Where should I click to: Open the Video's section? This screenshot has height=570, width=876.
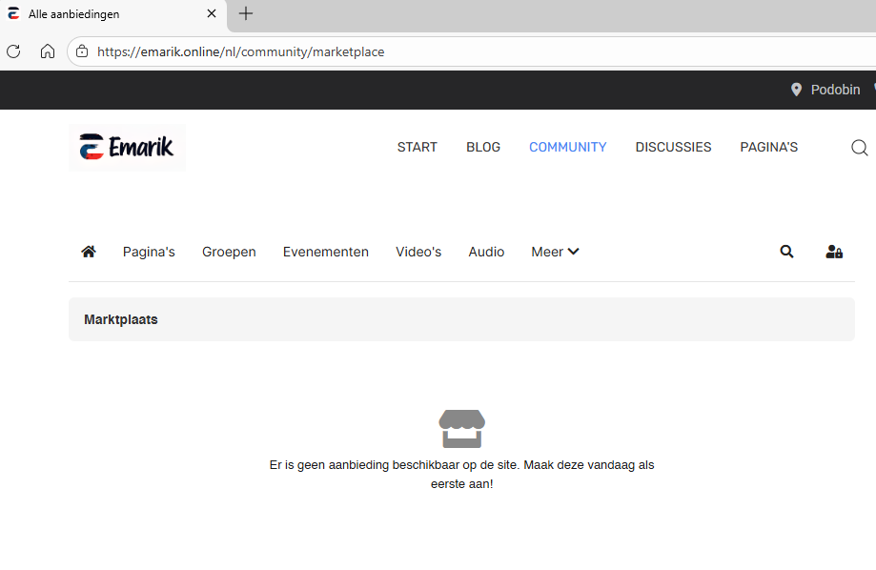coord(418,251)
